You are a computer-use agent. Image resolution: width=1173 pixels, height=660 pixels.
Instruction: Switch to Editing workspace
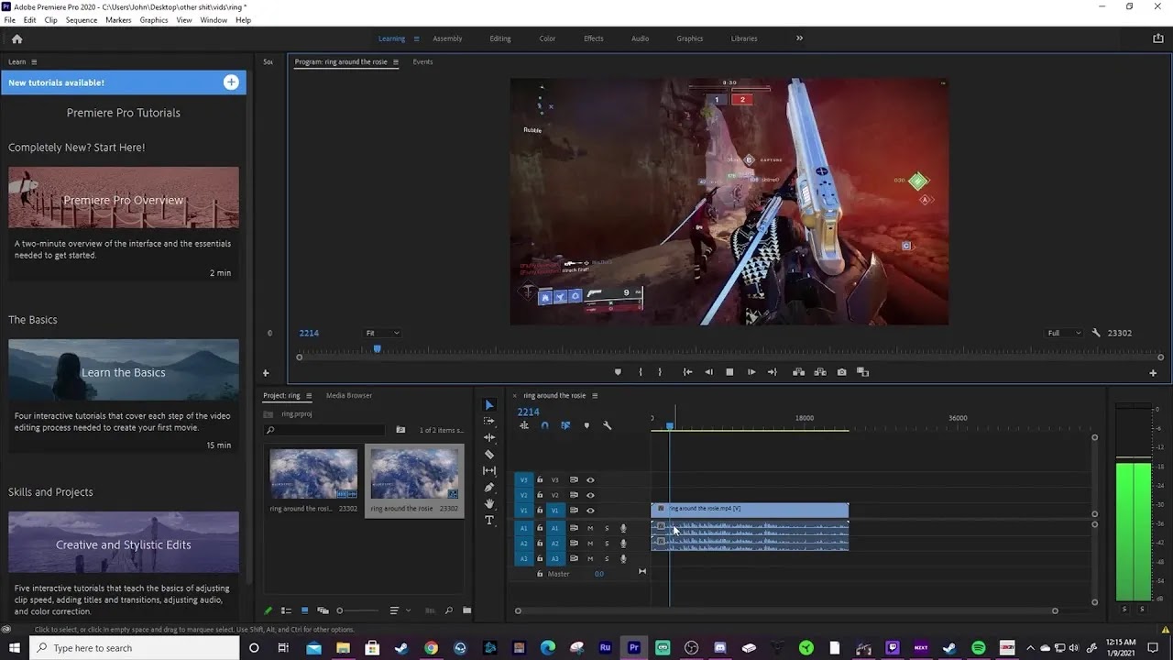[500, 38]
